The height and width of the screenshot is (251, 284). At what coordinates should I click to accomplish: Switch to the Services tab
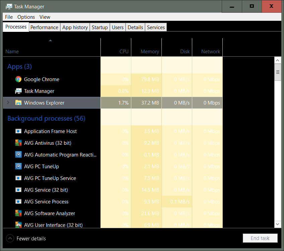[x=156, y=27]
